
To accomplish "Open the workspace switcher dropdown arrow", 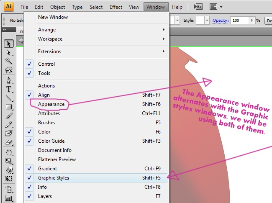I will click(x=221, y=7).
